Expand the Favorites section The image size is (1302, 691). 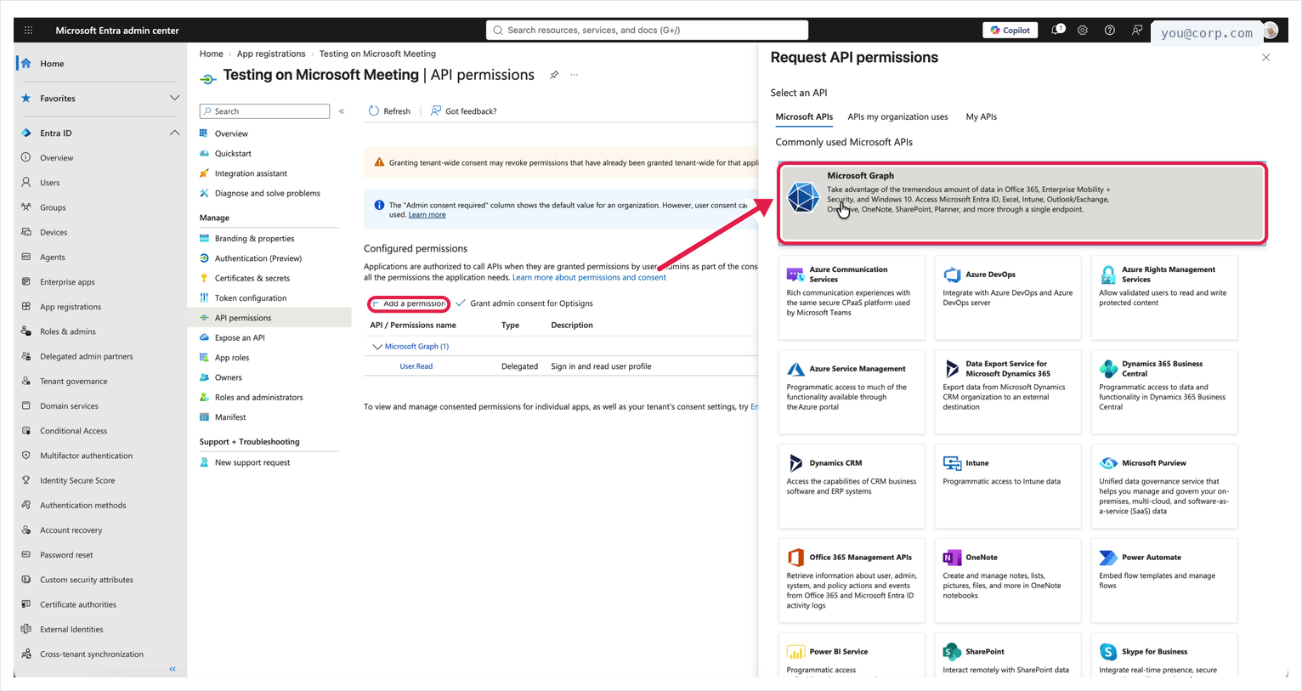coord(174,98)
